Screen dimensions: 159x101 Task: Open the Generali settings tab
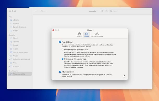[79, 35]
